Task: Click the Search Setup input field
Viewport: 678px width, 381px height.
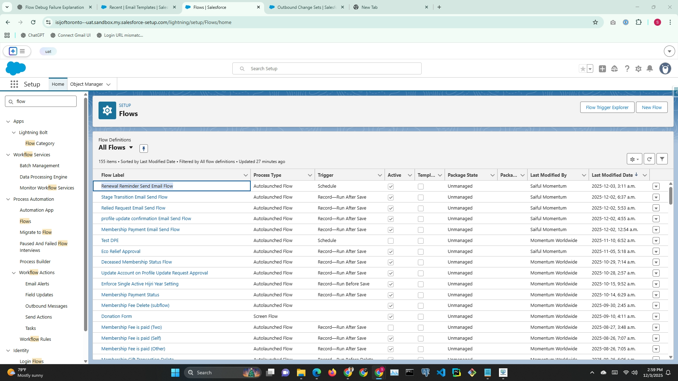Action: click(x=327, y=69)
